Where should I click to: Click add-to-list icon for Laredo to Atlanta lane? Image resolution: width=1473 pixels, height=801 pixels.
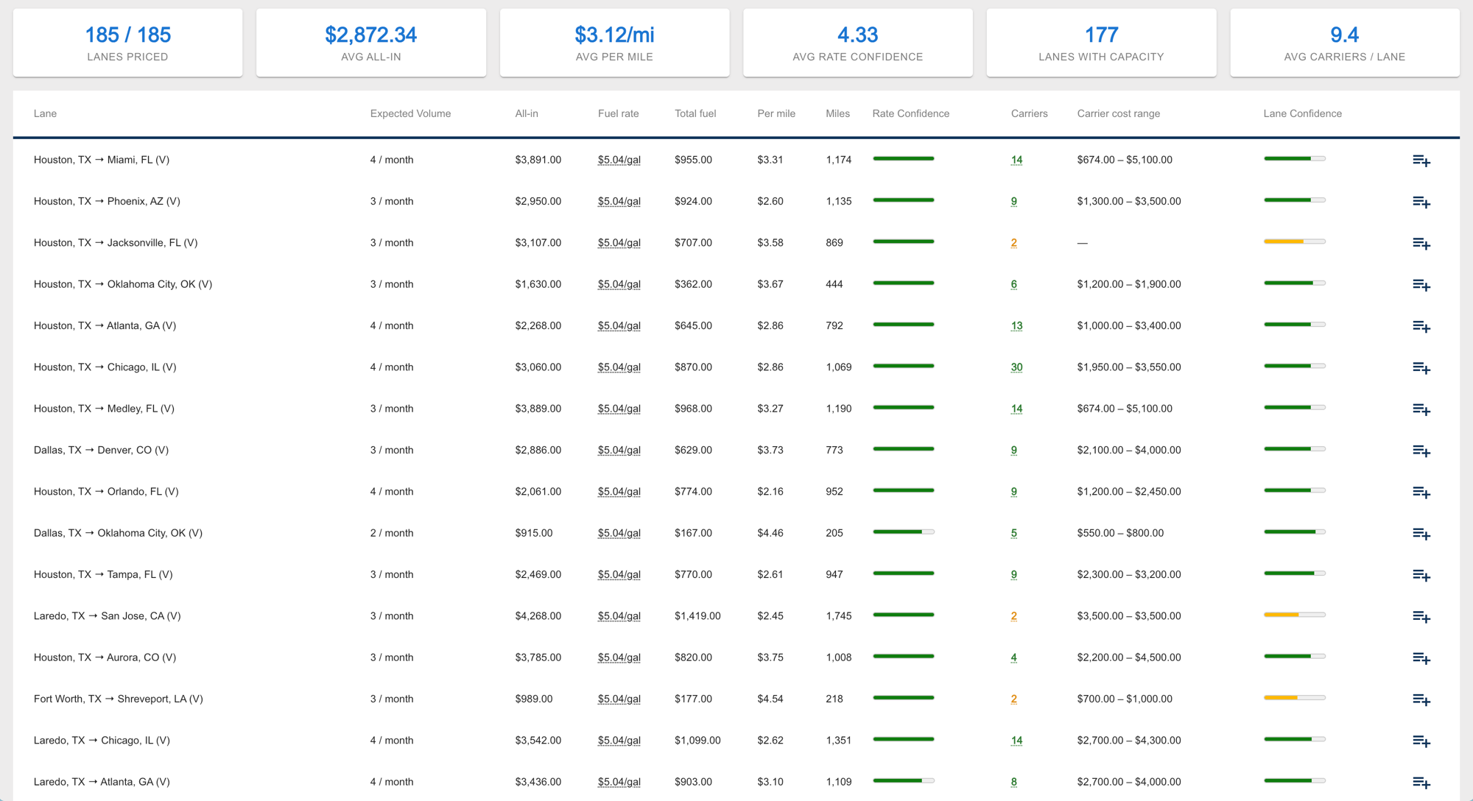tap(1421, 783)
